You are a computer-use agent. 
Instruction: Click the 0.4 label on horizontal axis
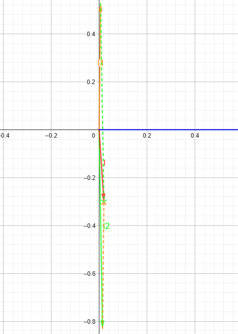tap(195, 136)
